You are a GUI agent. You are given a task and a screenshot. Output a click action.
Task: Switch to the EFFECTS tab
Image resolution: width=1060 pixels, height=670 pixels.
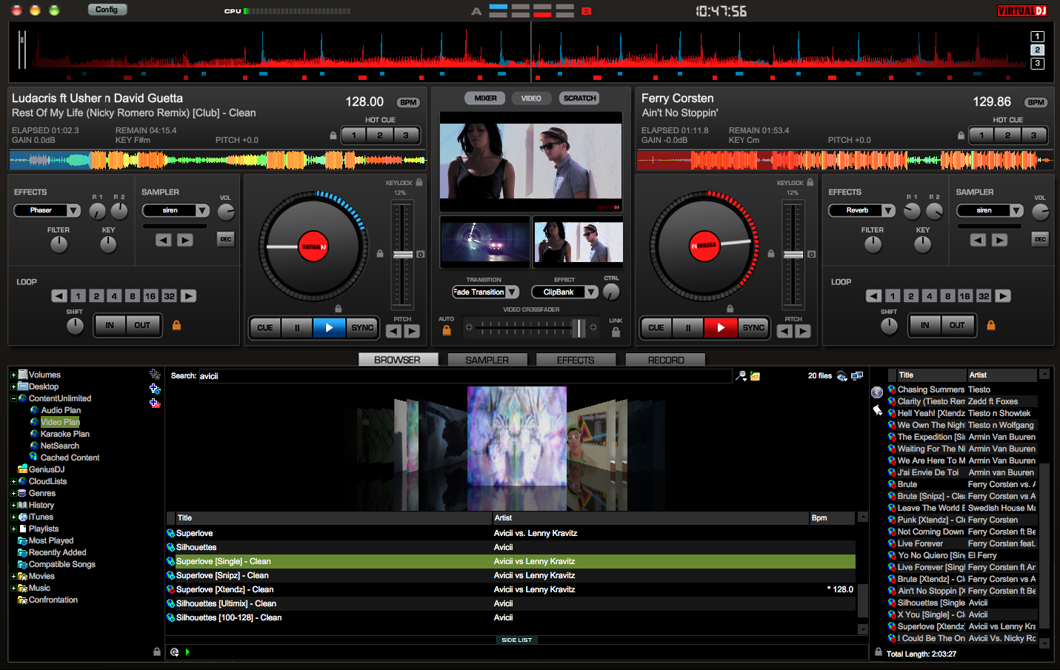point(576,360)
